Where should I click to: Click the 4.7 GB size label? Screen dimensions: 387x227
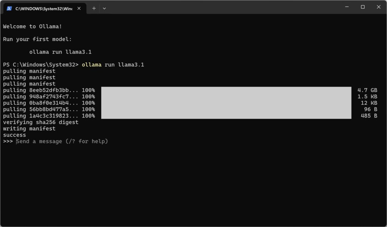367,90
